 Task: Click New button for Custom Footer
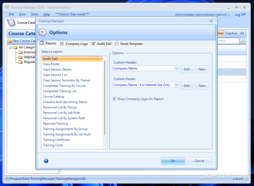202,86
